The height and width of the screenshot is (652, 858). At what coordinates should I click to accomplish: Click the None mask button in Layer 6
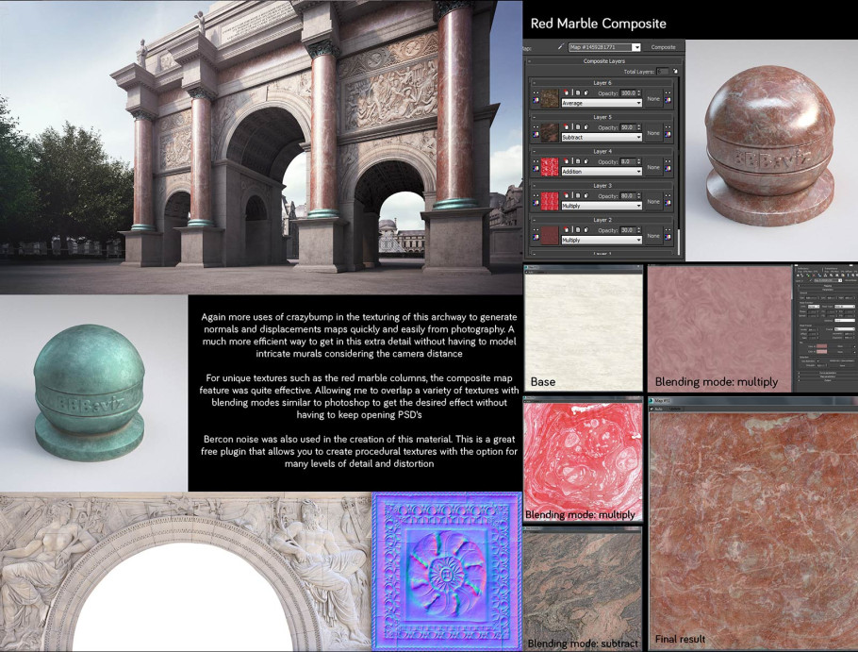coord(654,98)
